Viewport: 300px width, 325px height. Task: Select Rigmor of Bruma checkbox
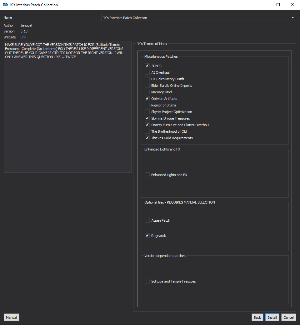tap(147, 105)
